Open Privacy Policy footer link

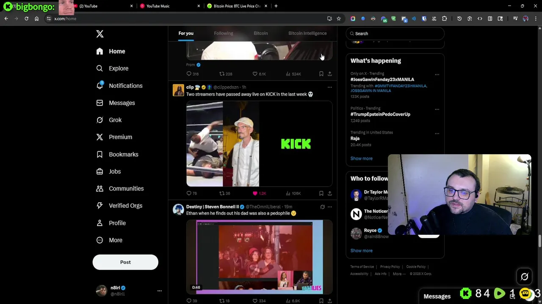390,267
